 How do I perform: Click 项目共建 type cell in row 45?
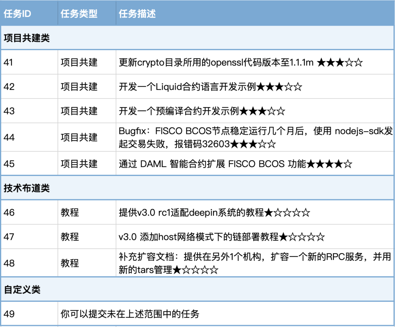pos(87,163)
